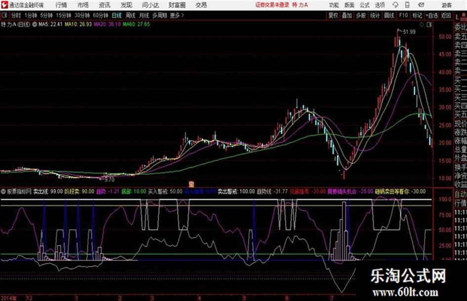Open the F10 company info button
This screenshot has height=301, width=467.
pyautogui.click(x=403, y=15)
